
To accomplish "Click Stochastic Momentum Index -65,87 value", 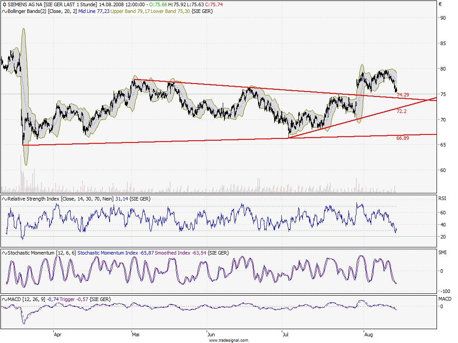I will [x=116, y=253].
